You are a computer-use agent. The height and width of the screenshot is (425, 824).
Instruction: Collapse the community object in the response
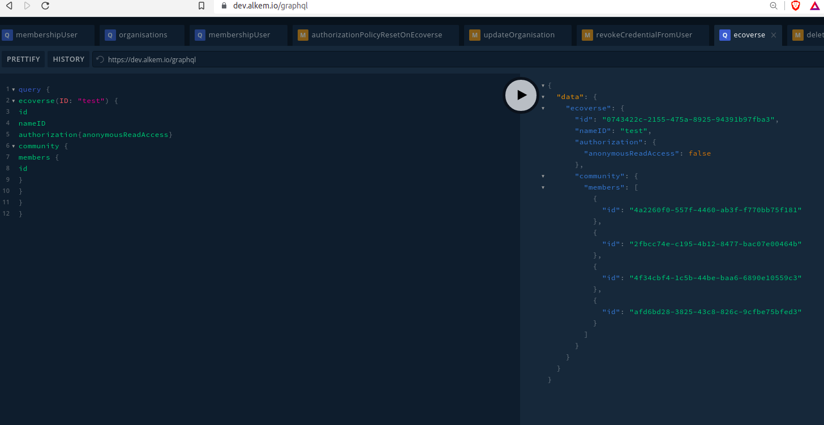pyautogui.click(x=543, y=176)
